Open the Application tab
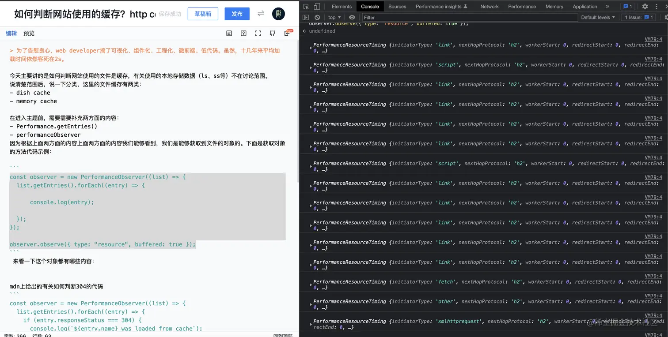This screenshot has width=668, height=337. click(x=585, y=7)
